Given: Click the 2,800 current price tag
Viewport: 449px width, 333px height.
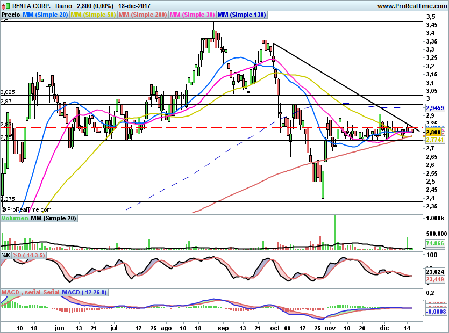Looking at the screenshot, I should (433, 132).
